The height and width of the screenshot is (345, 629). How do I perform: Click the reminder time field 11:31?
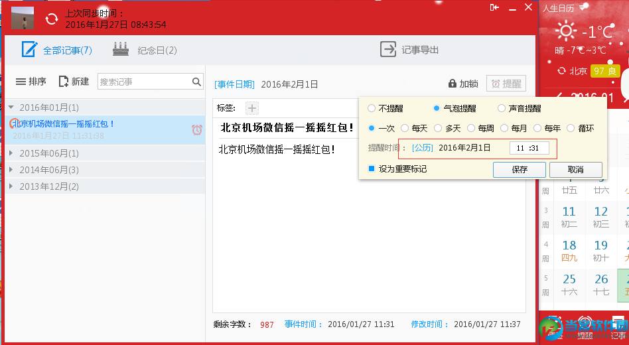(x=529, y=148)
